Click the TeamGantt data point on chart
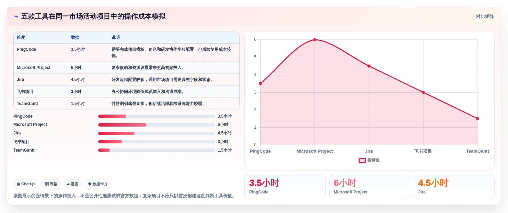This screenshot has width=508, height=213. click(x=477, y=119)
